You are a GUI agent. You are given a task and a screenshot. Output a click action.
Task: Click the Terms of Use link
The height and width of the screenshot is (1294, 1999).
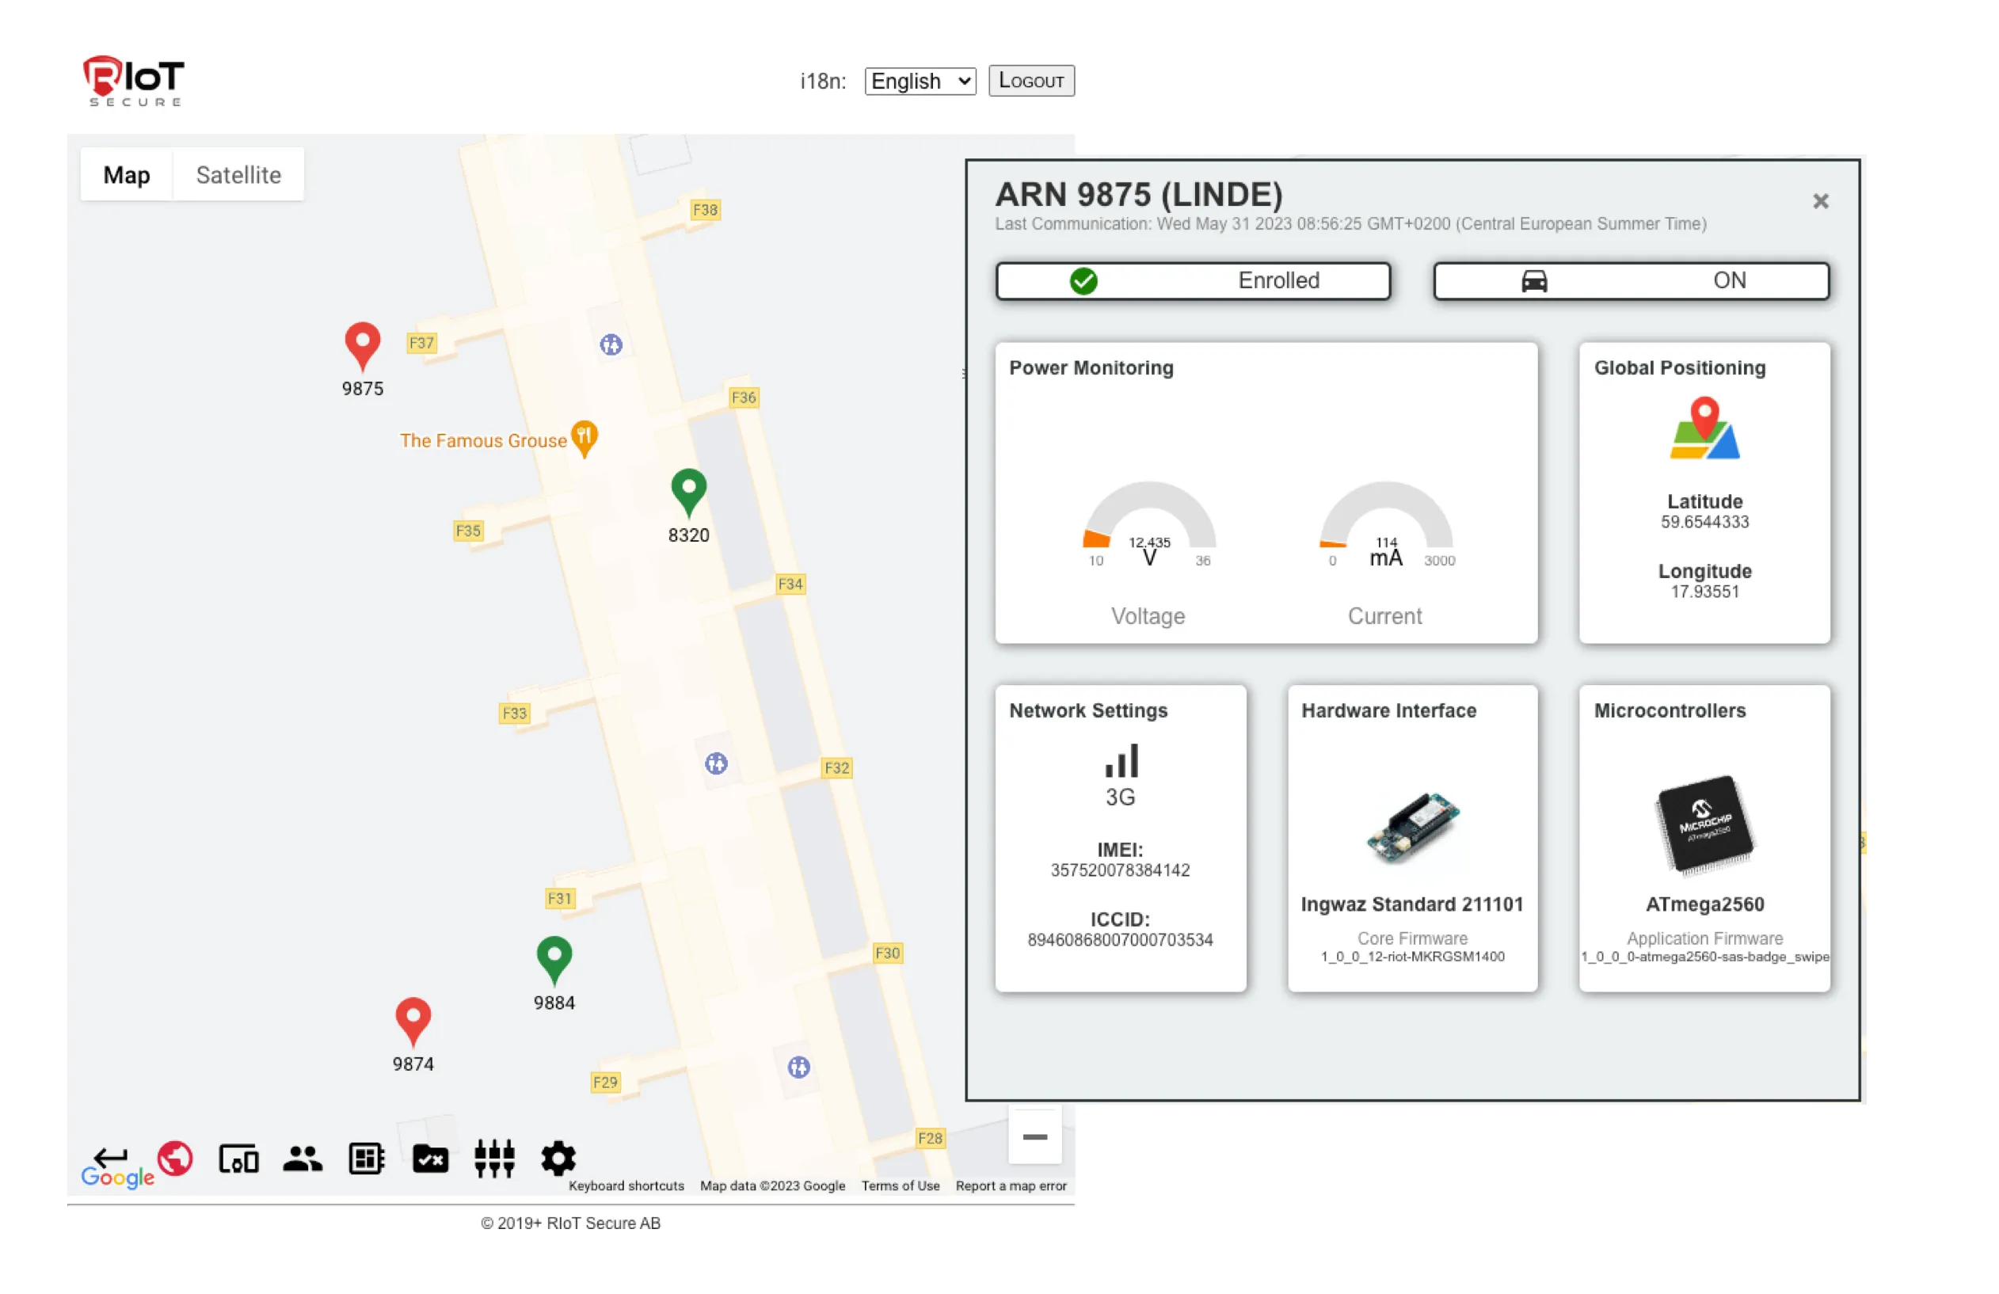(900, 1186)
